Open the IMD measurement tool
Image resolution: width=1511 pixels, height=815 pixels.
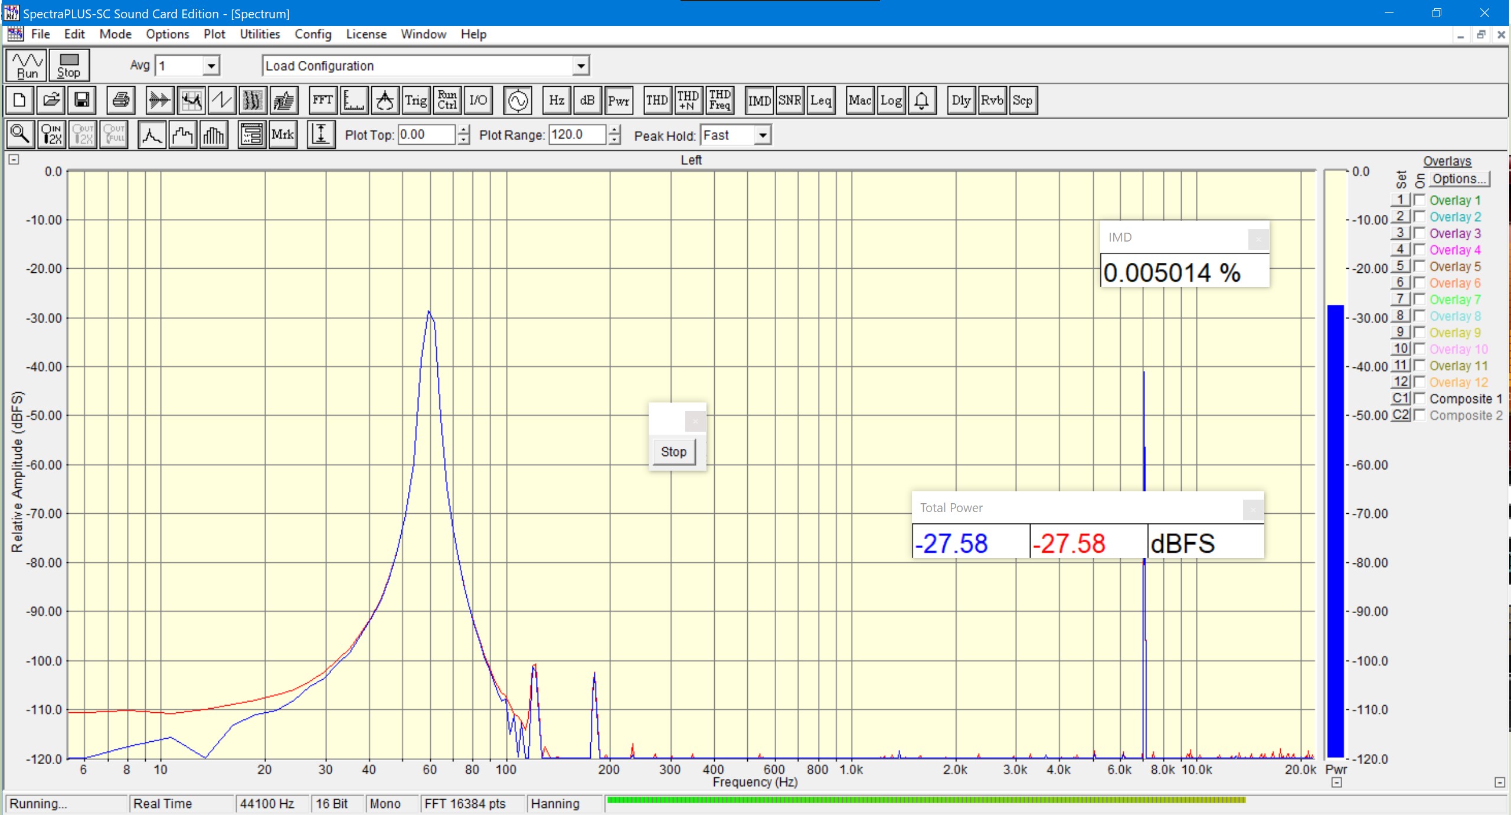pos(759,100)
